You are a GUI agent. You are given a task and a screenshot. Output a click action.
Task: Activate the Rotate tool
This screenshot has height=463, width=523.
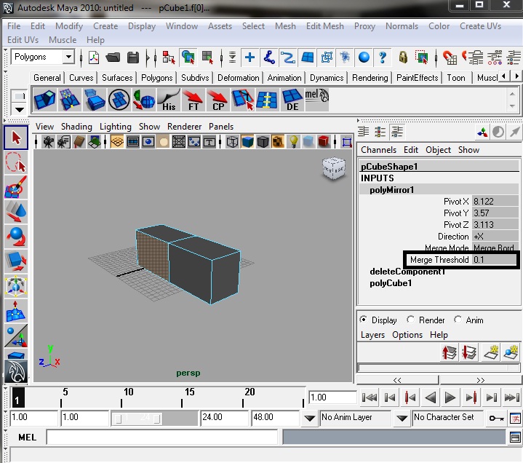[15, 237]
